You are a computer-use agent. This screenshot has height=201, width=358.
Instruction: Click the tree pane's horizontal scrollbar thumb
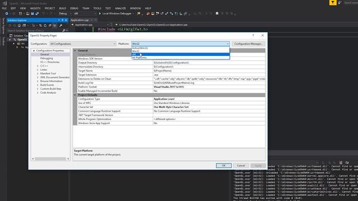(x=50, y=159)
